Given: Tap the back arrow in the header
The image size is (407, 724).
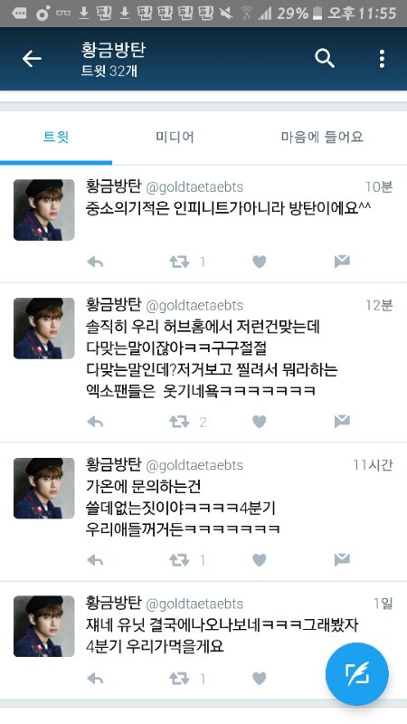Looking at the screenshot, I should (x=32, y=59).
